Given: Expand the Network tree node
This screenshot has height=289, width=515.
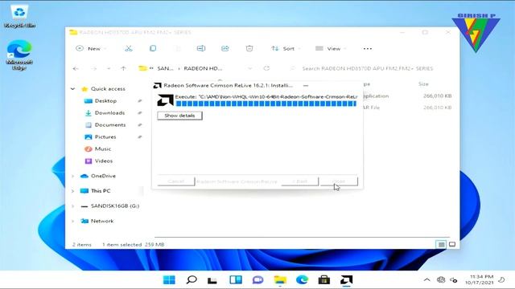Looking at the screenshot, I should [73, 221].
